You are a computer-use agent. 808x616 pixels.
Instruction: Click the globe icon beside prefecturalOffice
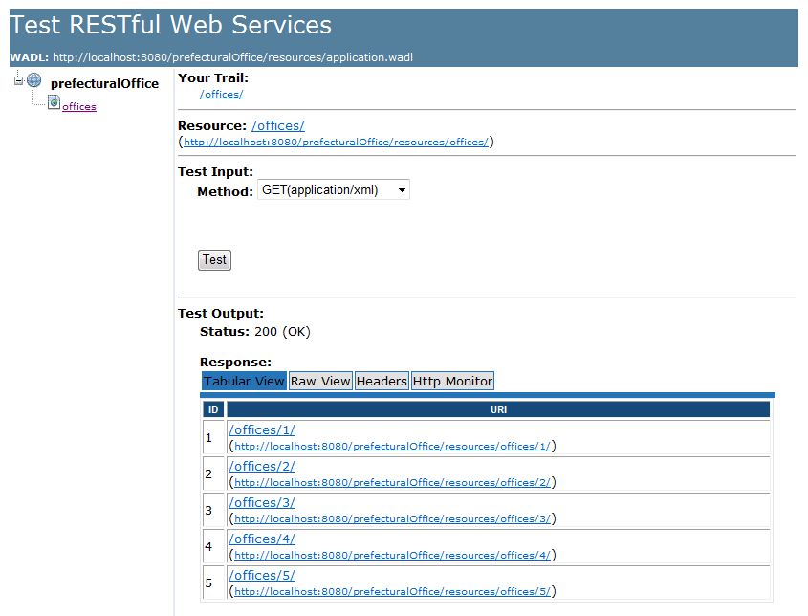click(x=33, y=81)
